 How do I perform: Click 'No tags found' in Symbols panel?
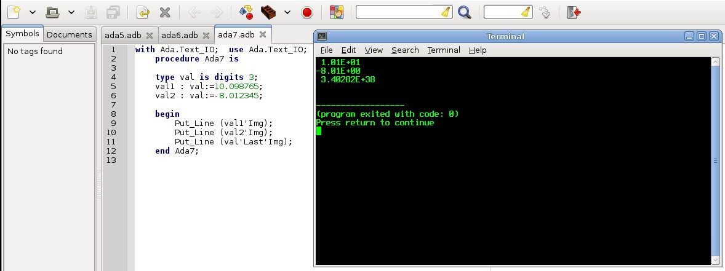click(x=34, y=51)
